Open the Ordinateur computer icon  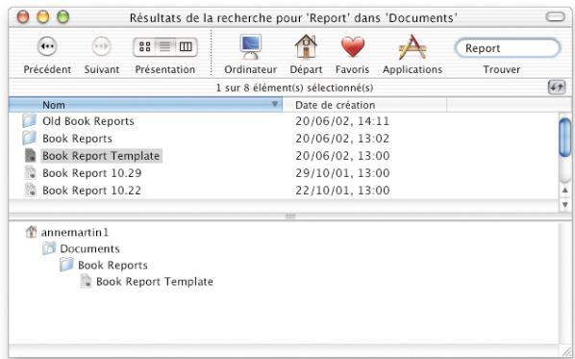point(251,46)
